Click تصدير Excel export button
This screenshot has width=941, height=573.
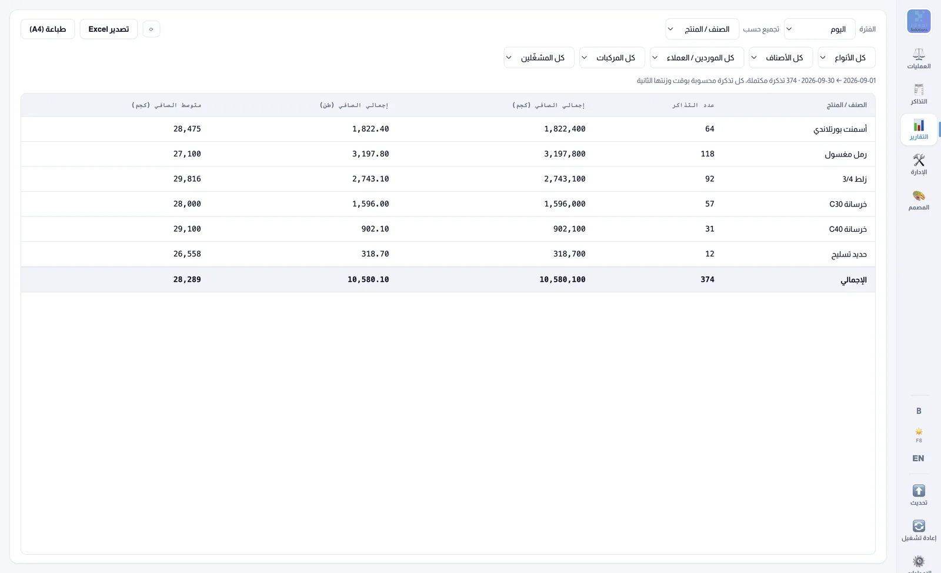[x=109, y=29]
